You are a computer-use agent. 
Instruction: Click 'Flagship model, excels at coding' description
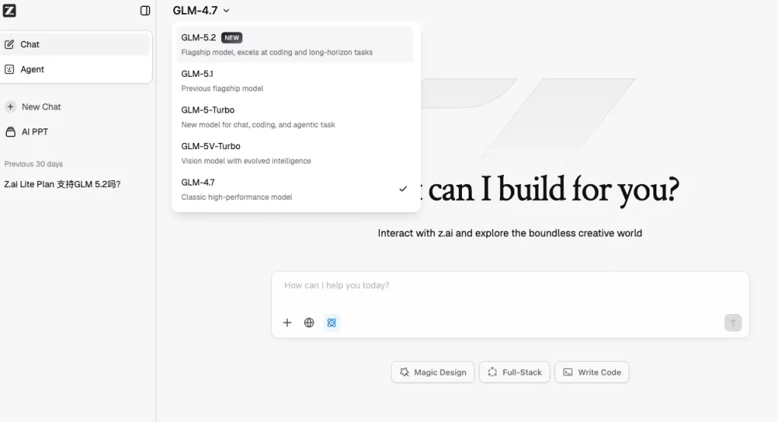coord(277,52)
